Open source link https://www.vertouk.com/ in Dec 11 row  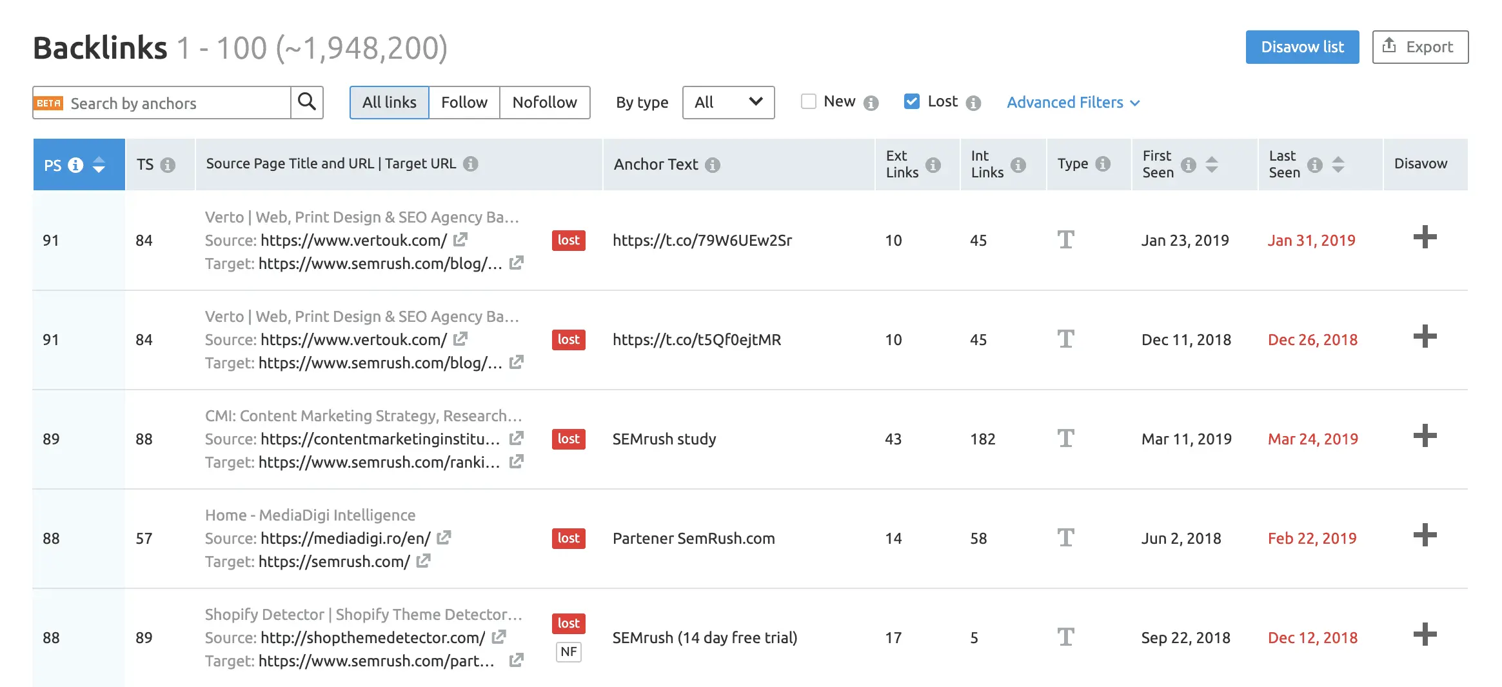pos(353,340)
